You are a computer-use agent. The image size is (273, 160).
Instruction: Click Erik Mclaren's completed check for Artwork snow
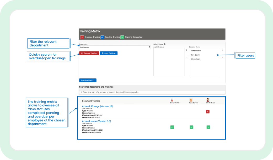coord(208,127)
